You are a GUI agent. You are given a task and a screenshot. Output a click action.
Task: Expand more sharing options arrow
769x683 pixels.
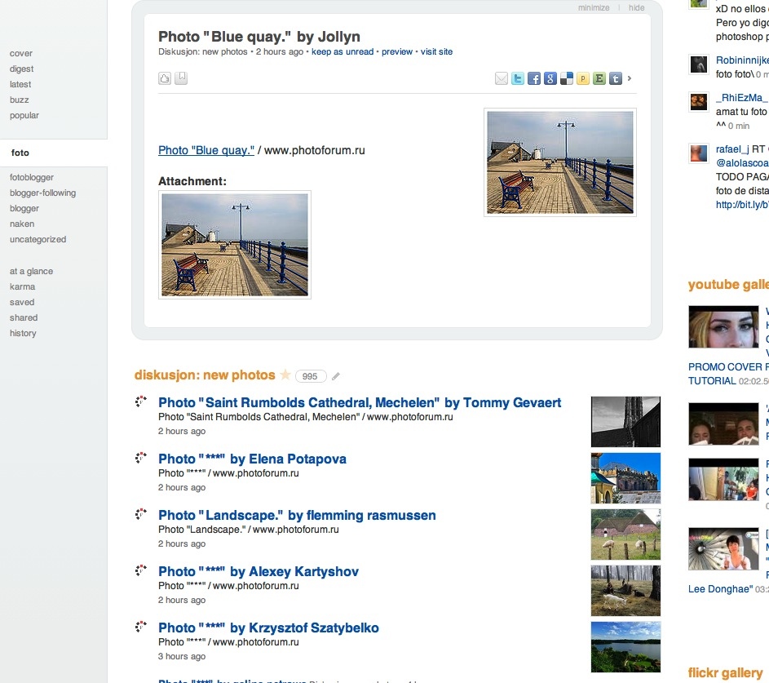(x=630, y=79)
